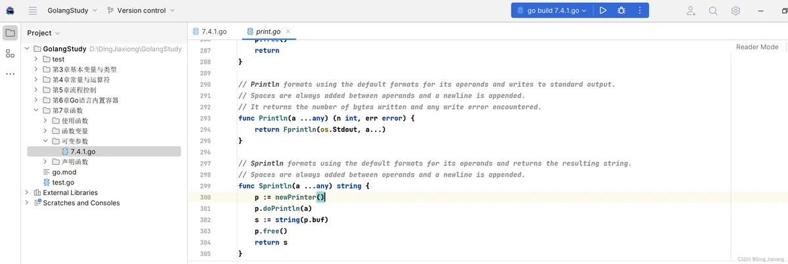Open Search Everywhere magnifier
This screenshot has height=264, width=788.
pos(713,11)
